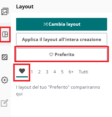Filter layouts with 1 photo
Viewport: 112px width, 117px height.
[32, 72]
